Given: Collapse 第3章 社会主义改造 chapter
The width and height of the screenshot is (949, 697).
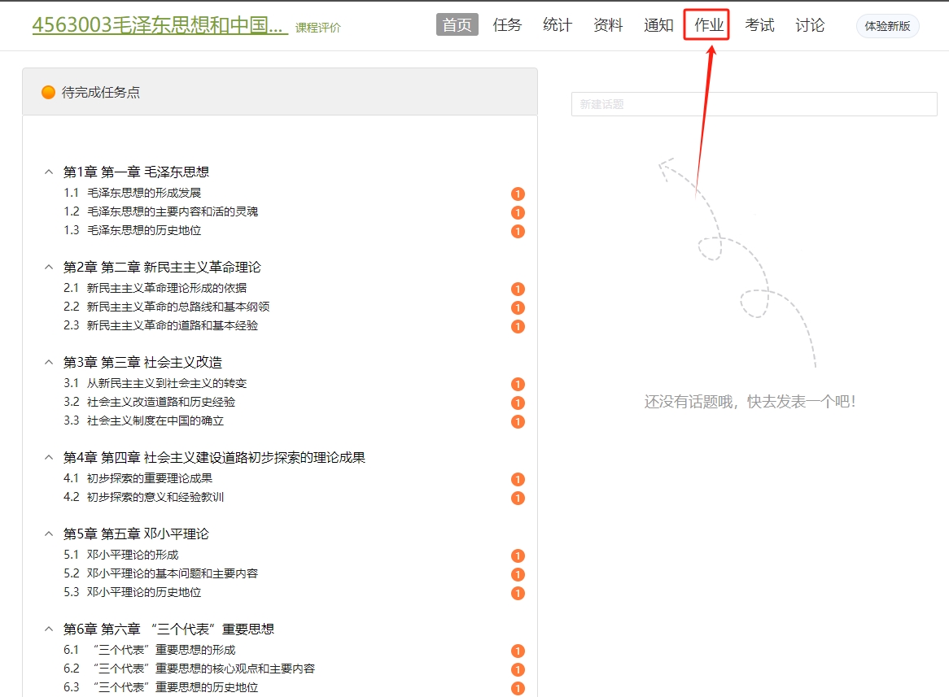Looking at the screenshot, I should coord(48,363).
